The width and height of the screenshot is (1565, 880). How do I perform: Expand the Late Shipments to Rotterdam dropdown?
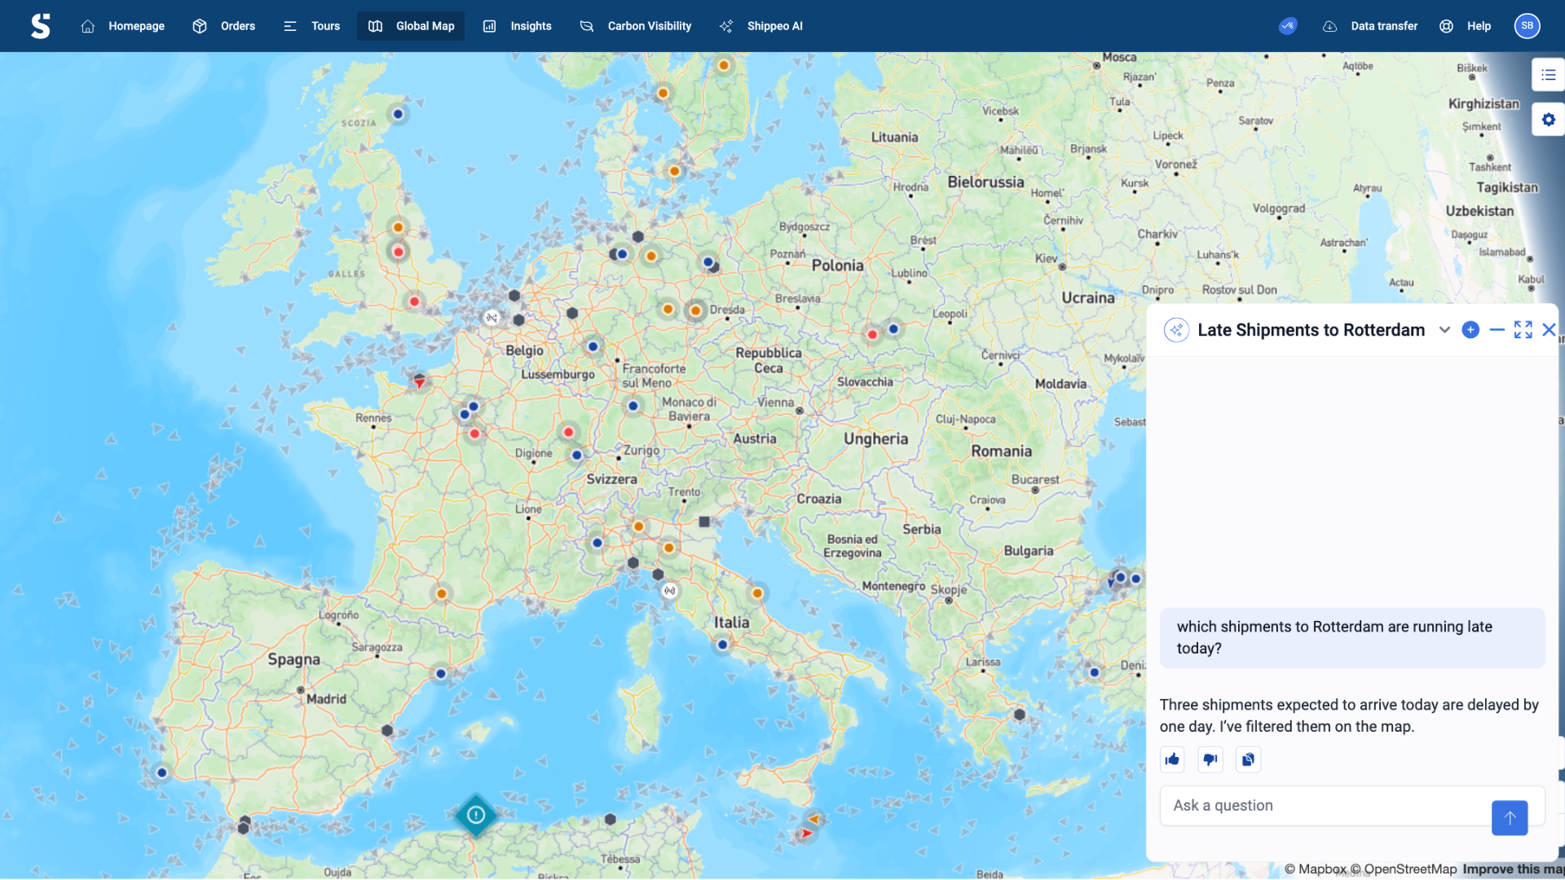(x=1444, y=330)
